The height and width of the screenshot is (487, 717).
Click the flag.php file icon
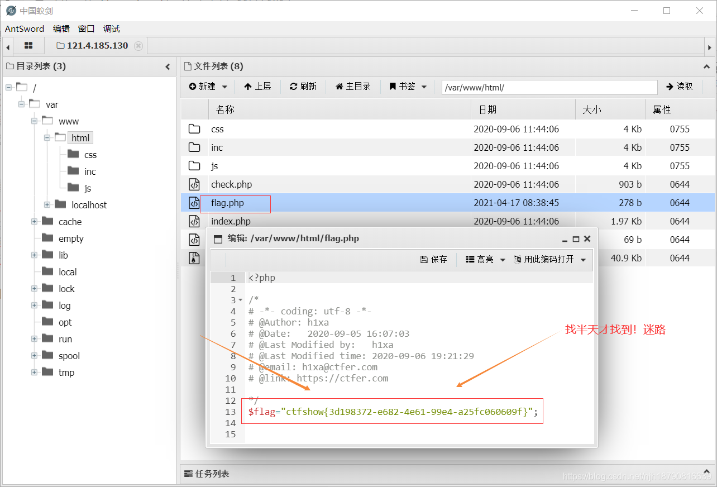[194, 203]
